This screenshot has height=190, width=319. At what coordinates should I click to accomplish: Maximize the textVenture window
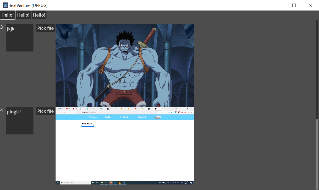click(294, 5)
